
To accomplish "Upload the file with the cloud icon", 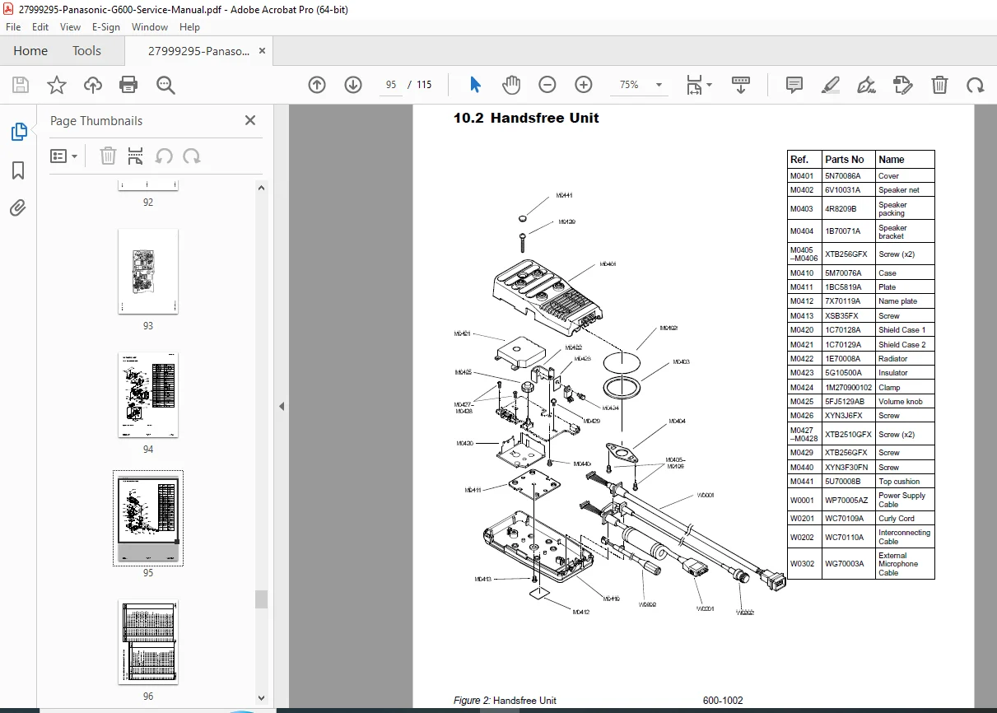I will pyautogui.click(x=93, y=85).
